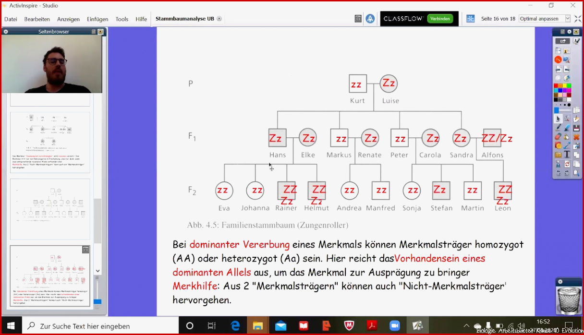This screenshot has width=584, height=335.
Task: Select the Text tool (T)
Action: point(567,154)
